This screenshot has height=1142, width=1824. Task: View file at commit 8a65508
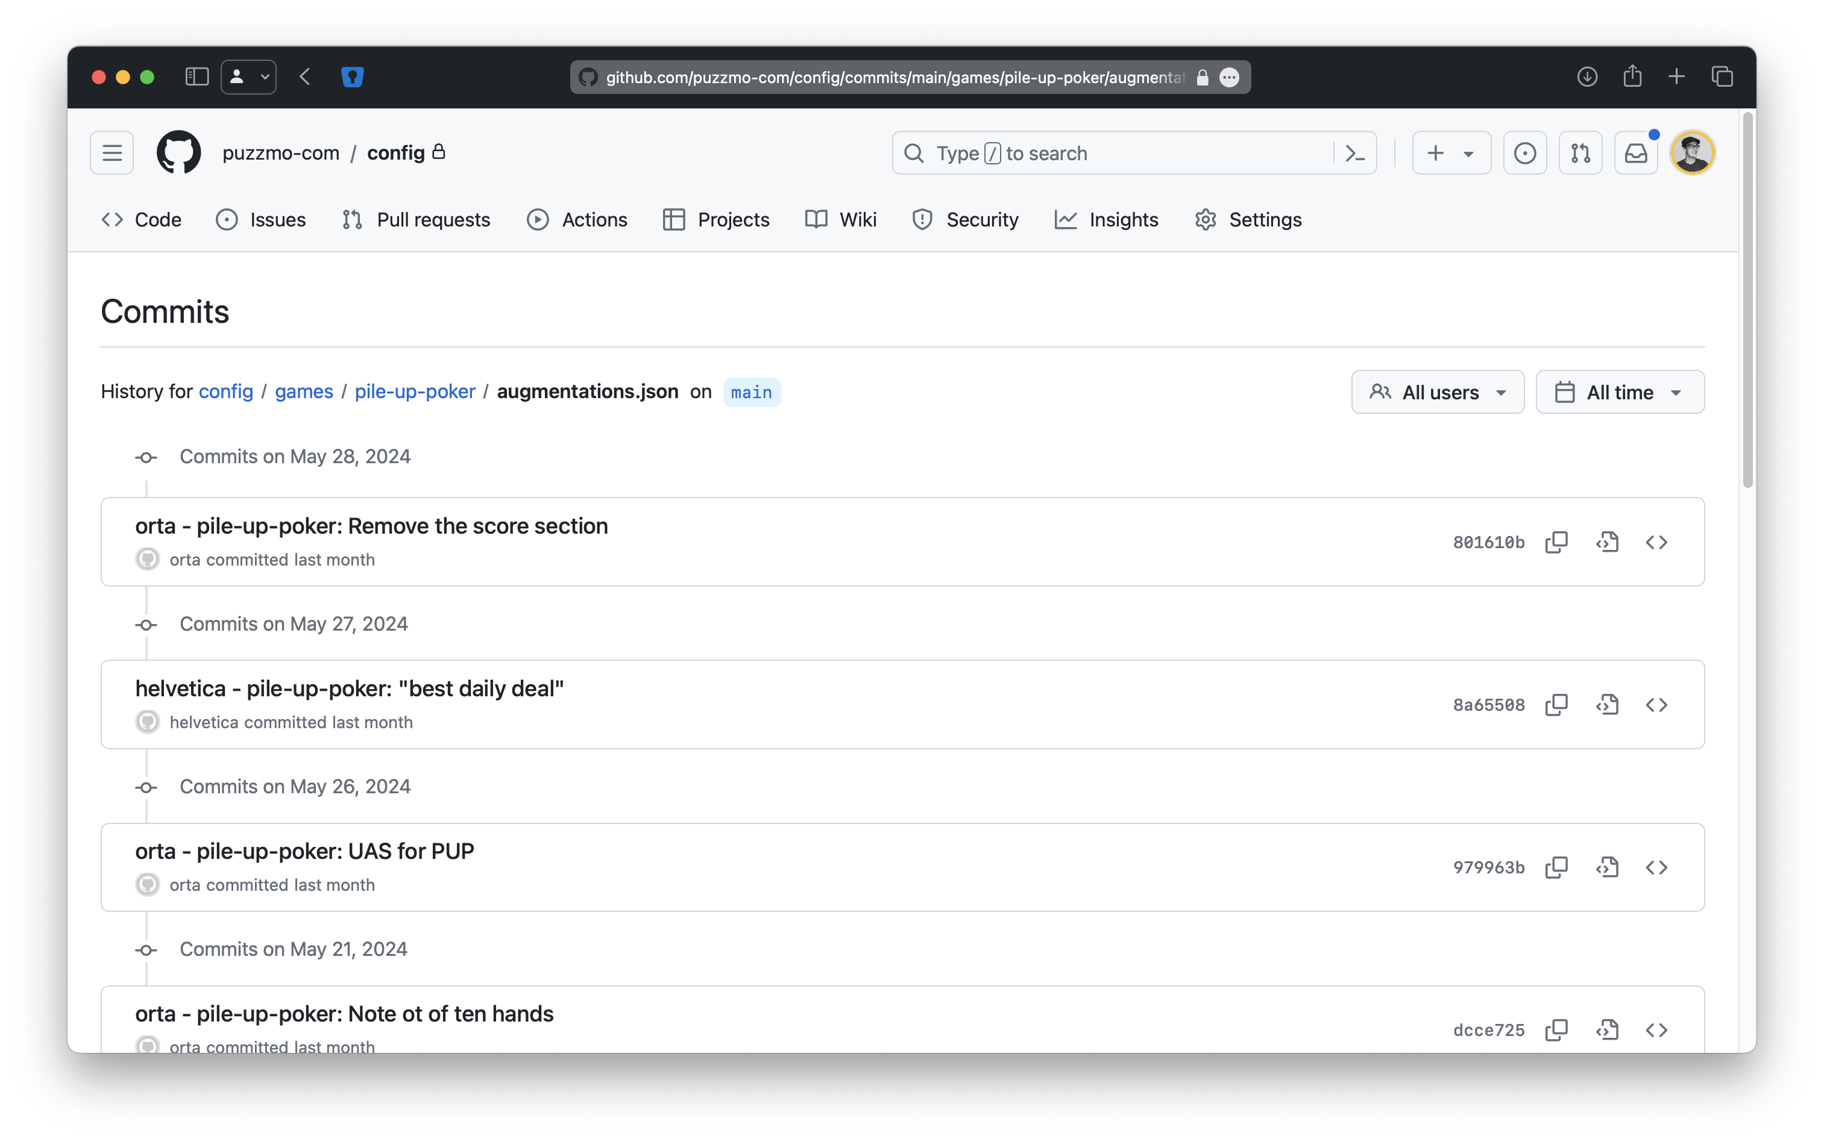pyautogui.click(x=1607, y=705)
